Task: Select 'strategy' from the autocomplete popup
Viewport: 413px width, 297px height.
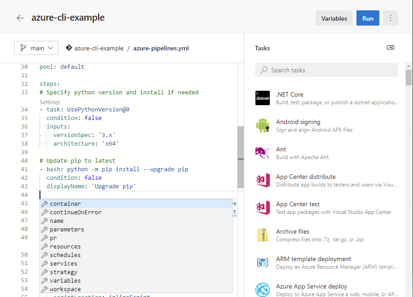Action: coord(64,272)
